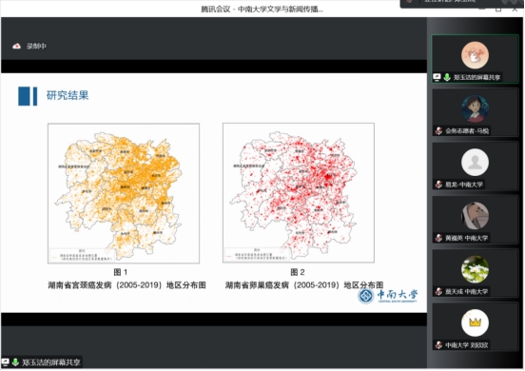Click screen-share icon in the bottom speaker label
The image size is (525, 371).
pyautogui.click(x=6, y=362)
